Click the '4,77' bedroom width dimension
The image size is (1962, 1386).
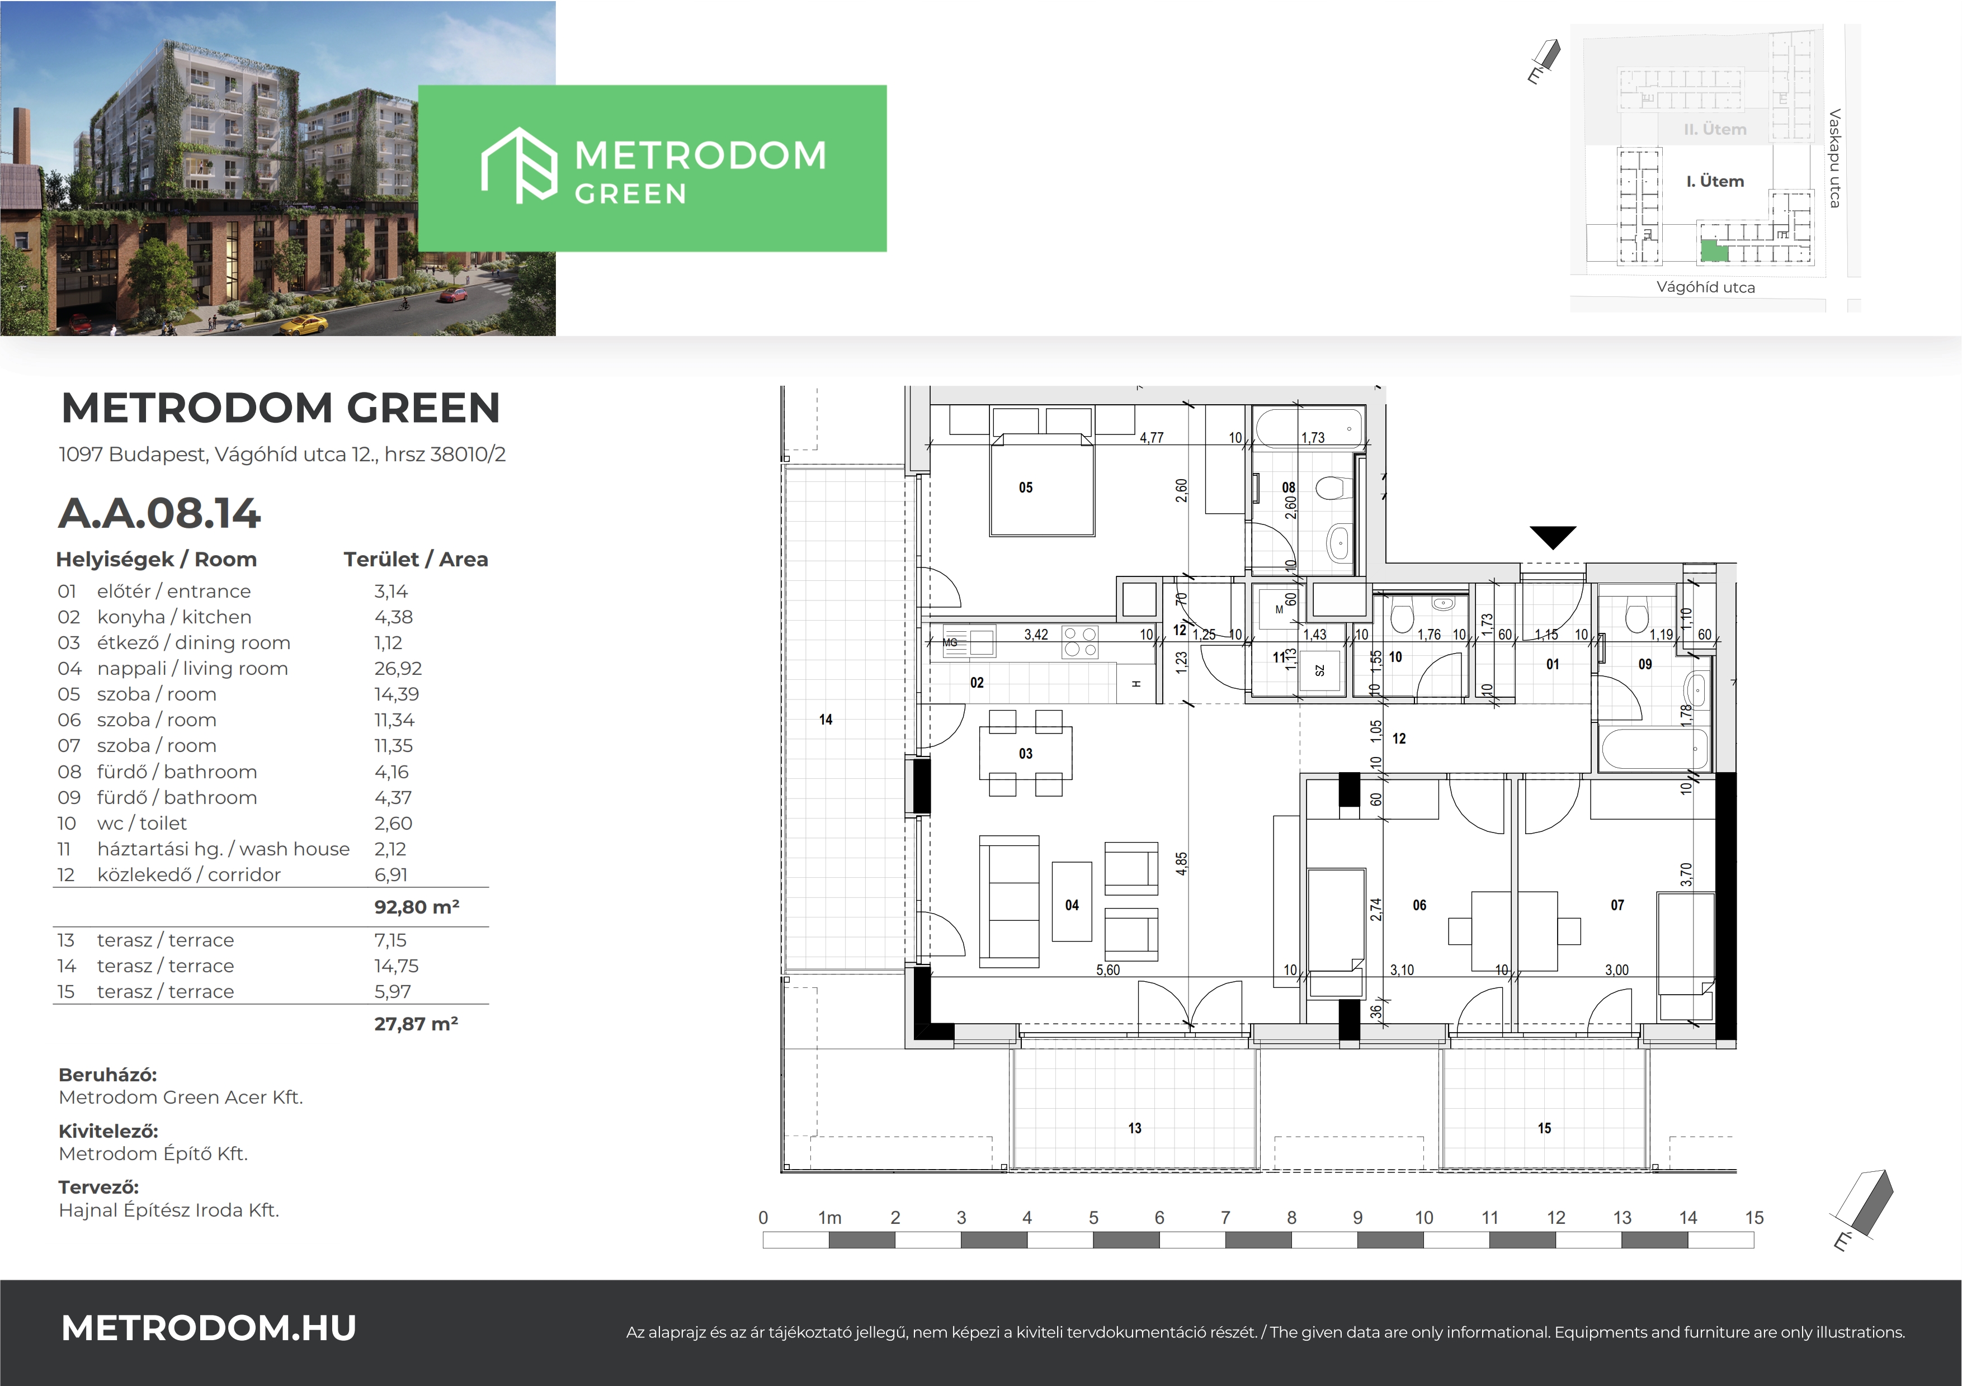(x=1151, y=437)
